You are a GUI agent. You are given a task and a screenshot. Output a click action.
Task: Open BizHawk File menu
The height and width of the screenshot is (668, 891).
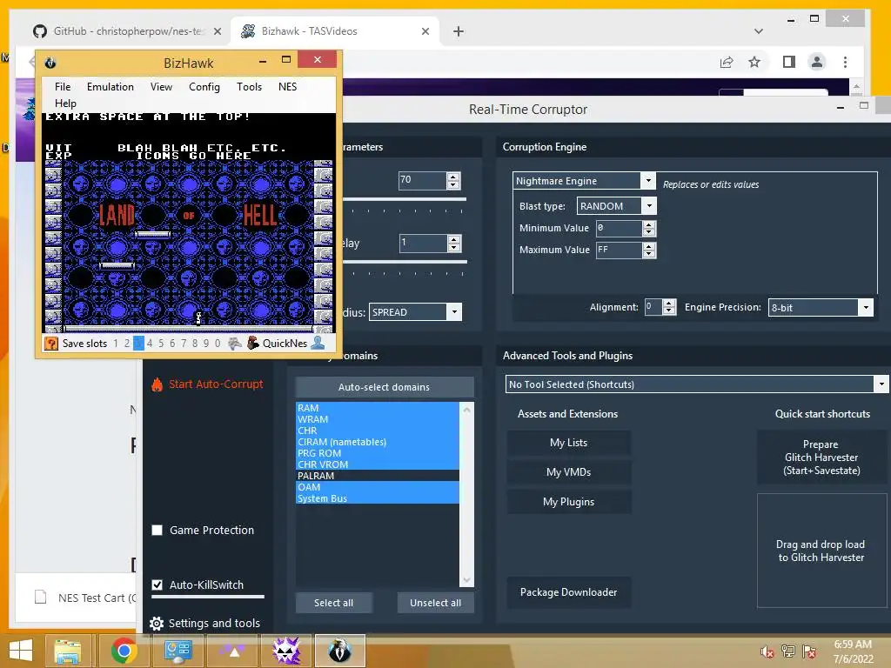click(x=63, y=87)
